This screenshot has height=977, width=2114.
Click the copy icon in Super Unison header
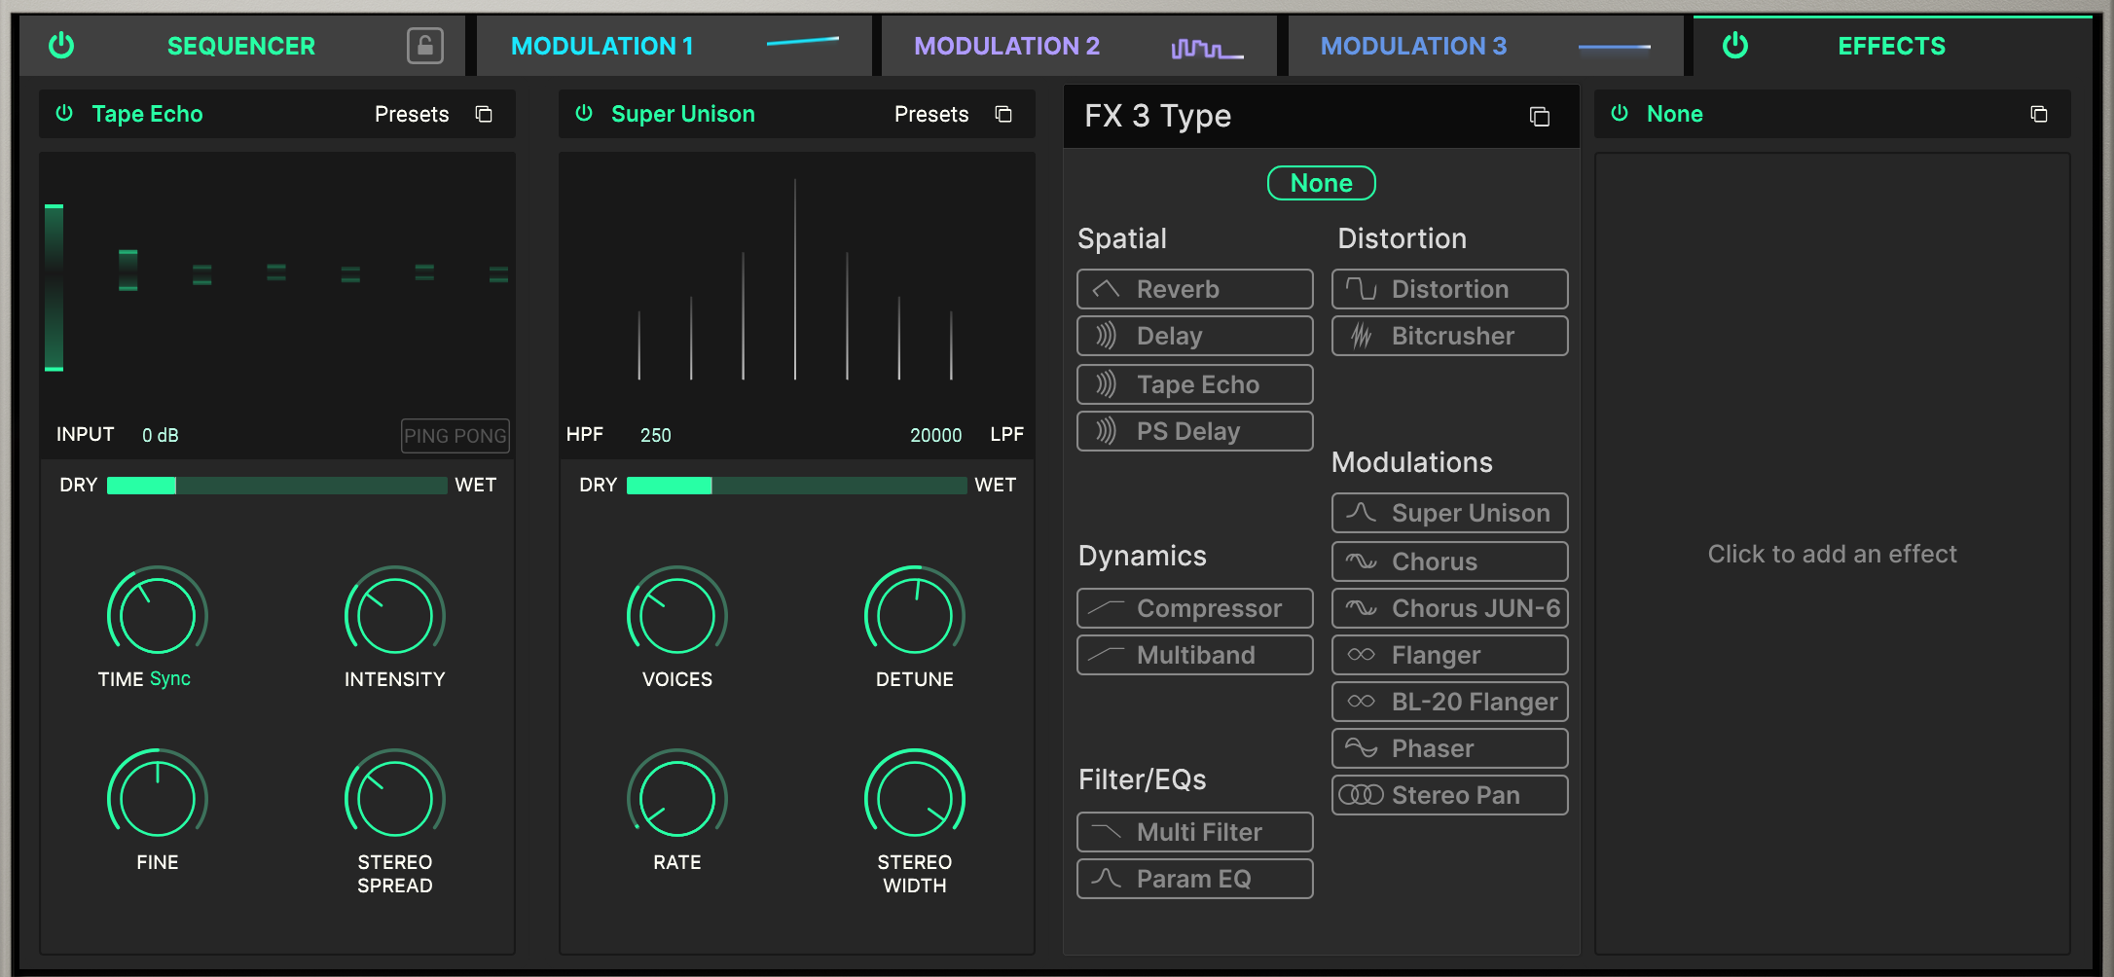point(1003,115)
